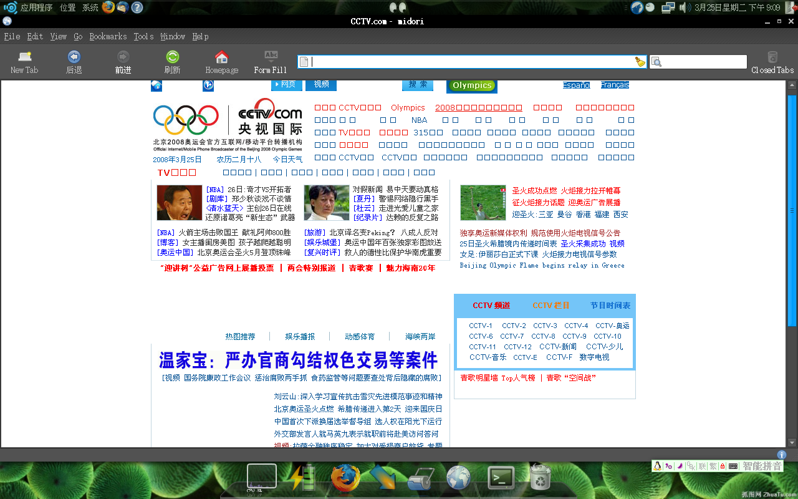Open the 数字电视 link
This screenshot has width=798, height=499.
(x=594, y=357)
